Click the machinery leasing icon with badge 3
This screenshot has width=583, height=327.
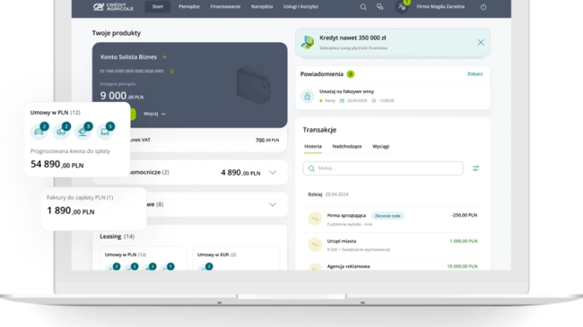point(83,131)
